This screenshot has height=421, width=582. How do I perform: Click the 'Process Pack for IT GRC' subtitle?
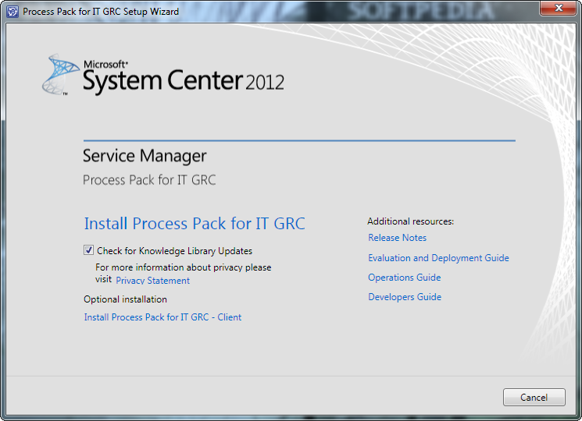(149, 180)
